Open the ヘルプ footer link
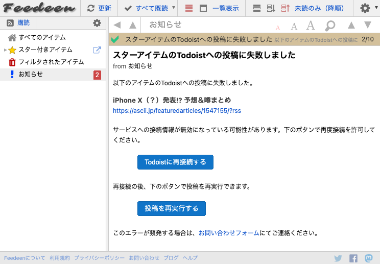Screen dimensions: 380x264 click(x=190, y=258)
